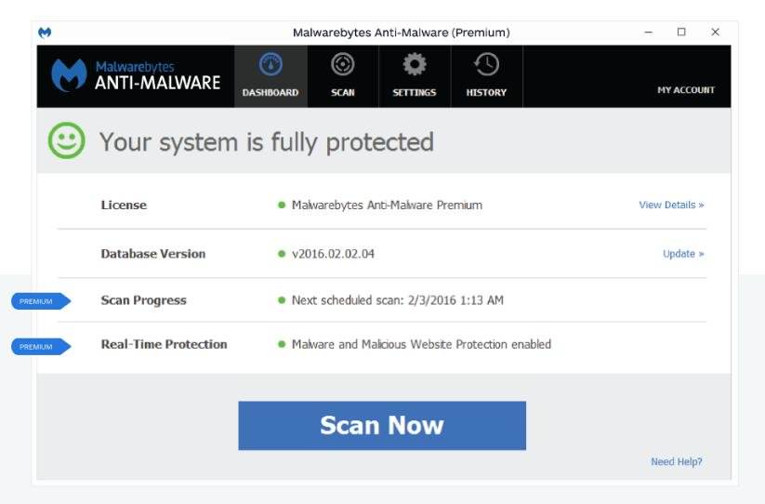The width and height of the screenshot is (765, 504).
Task: Minimize the Malwarebytes window
Action: 649,33
